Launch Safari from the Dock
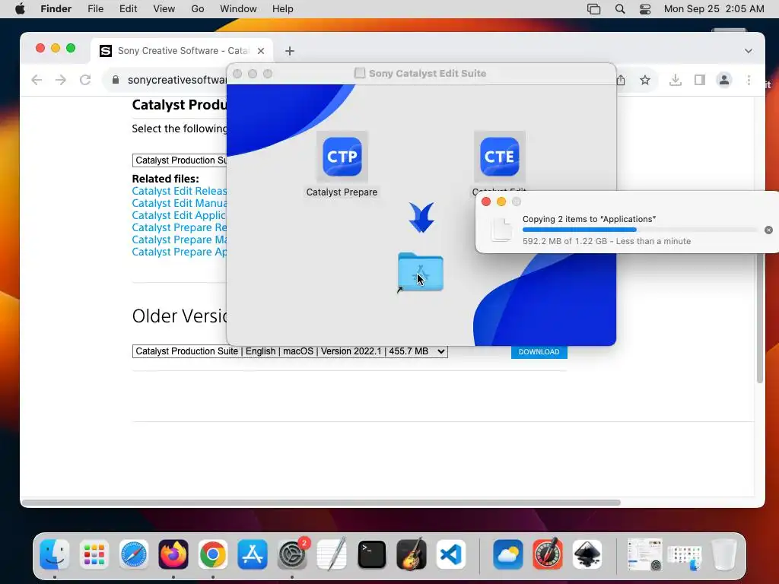 tap(134, 554)
